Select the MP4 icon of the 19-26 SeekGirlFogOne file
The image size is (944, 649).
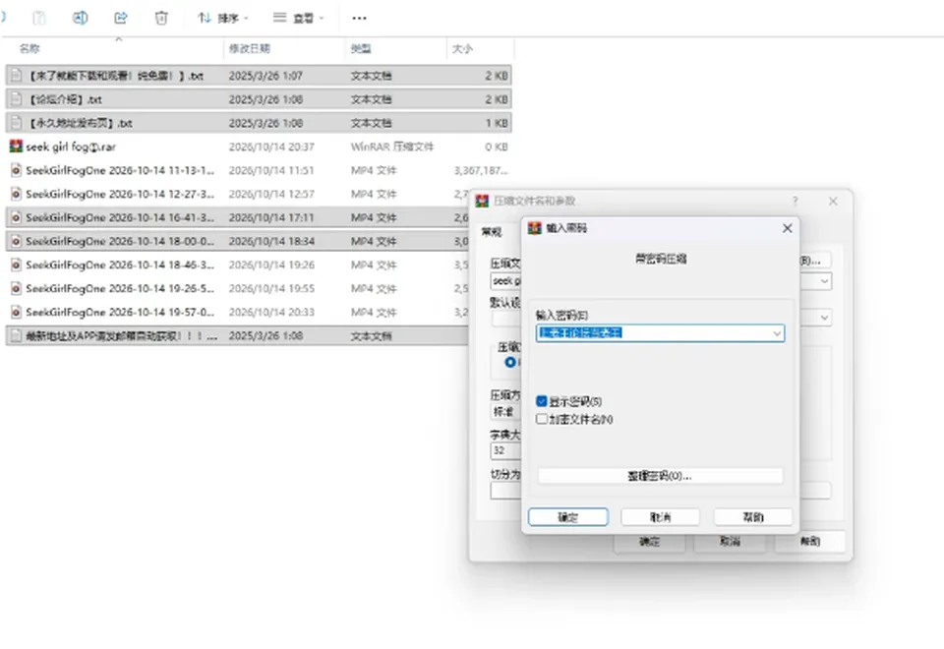pyautogui.click(x=17, y=288)
